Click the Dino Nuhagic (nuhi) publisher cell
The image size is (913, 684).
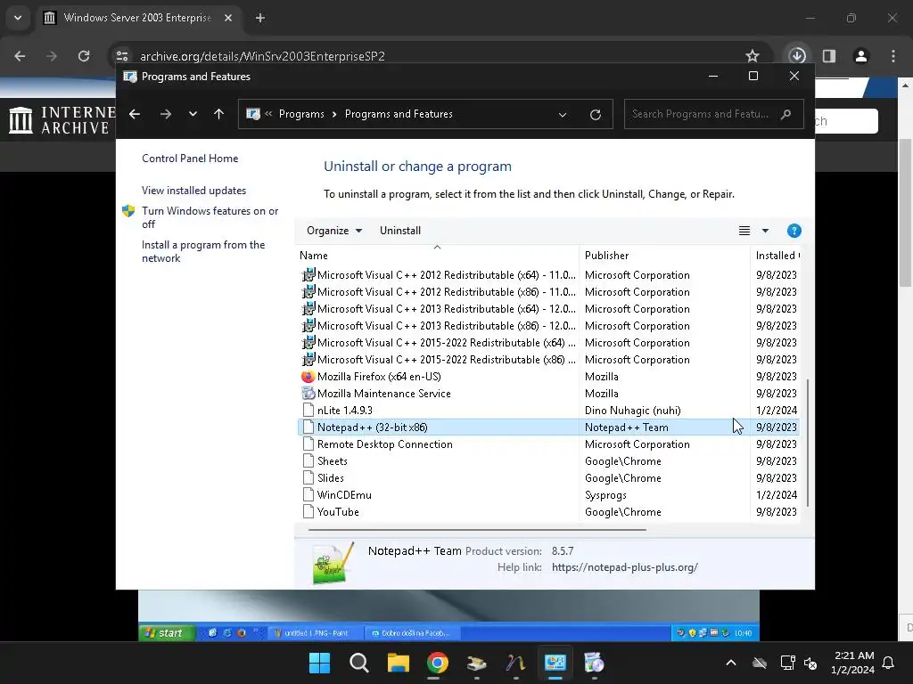tap(632, 410)
